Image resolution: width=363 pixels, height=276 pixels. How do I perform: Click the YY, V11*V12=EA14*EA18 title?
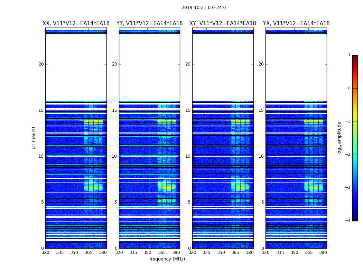click(150, 23)
